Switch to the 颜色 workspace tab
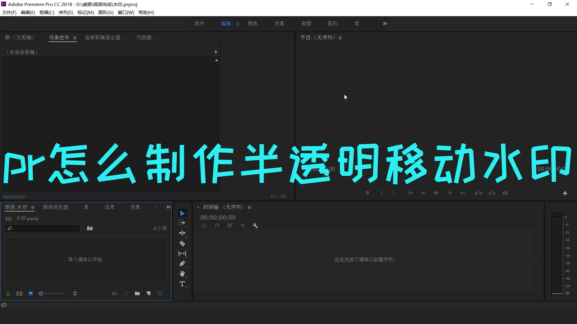577x324 pixels. click(x=253, y=23)
